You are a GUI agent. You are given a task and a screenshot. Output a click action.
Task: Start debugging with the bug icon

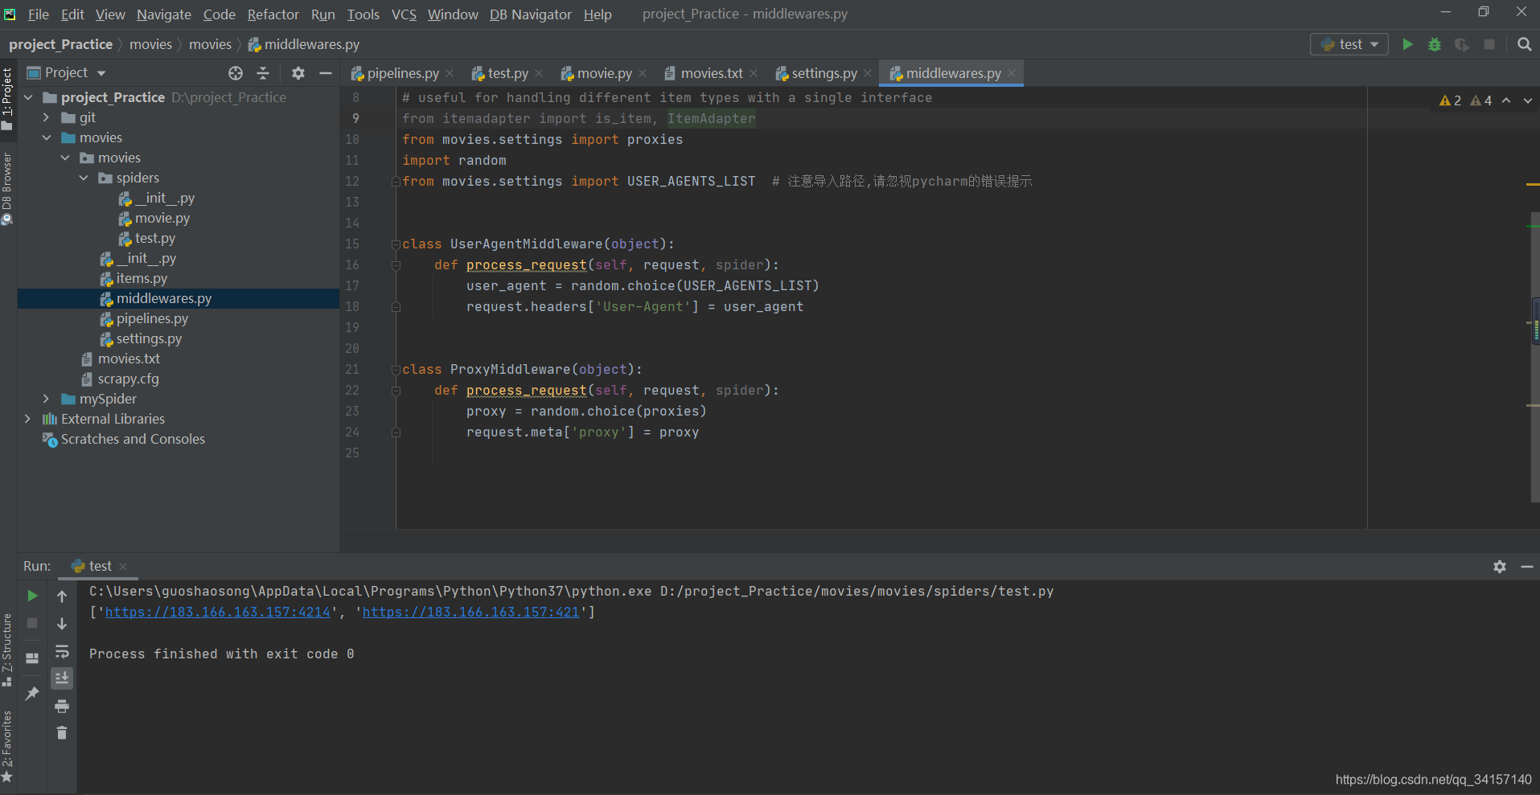(x=1435, y=44)
